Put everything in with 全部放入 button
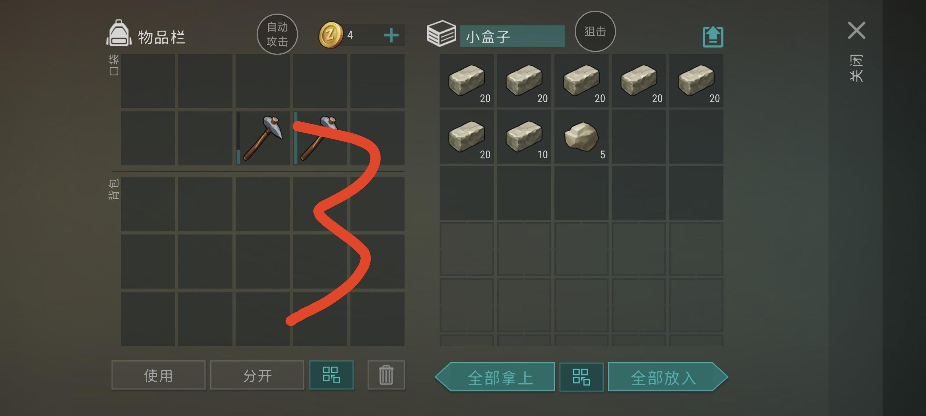The image size is (926, 416). 668,377
